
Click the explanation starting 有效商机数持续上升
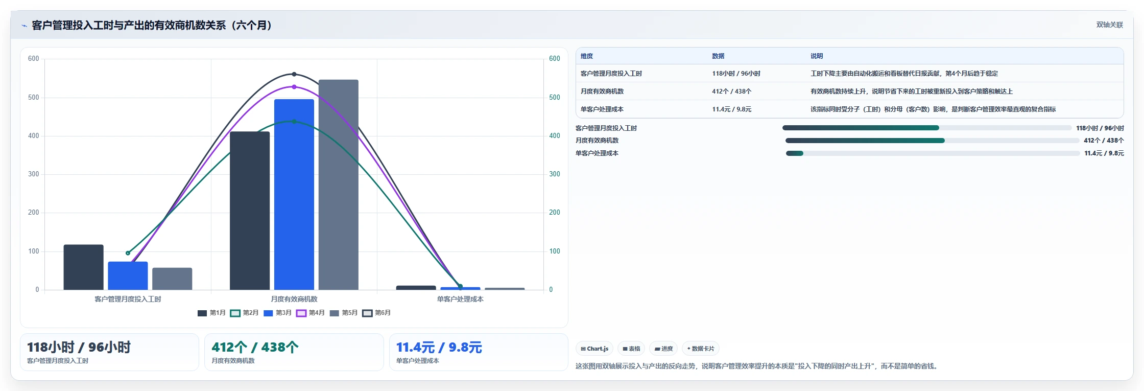[x=912, y=91]
